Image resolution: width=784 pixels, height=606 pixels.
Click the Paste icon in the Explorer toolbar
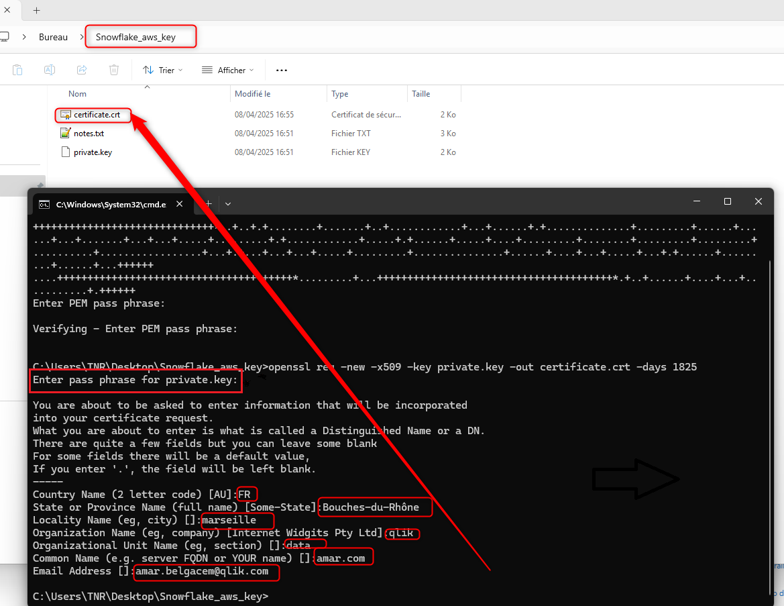point(17,70)
